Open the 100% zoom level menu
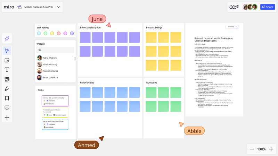The width and height of the screenshot is (278, 156). pyautogui.click(x=261, y=149)
